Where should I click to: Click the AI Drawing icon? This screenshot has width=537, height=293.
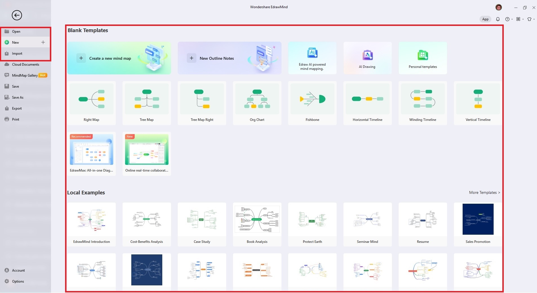(367, 55)
